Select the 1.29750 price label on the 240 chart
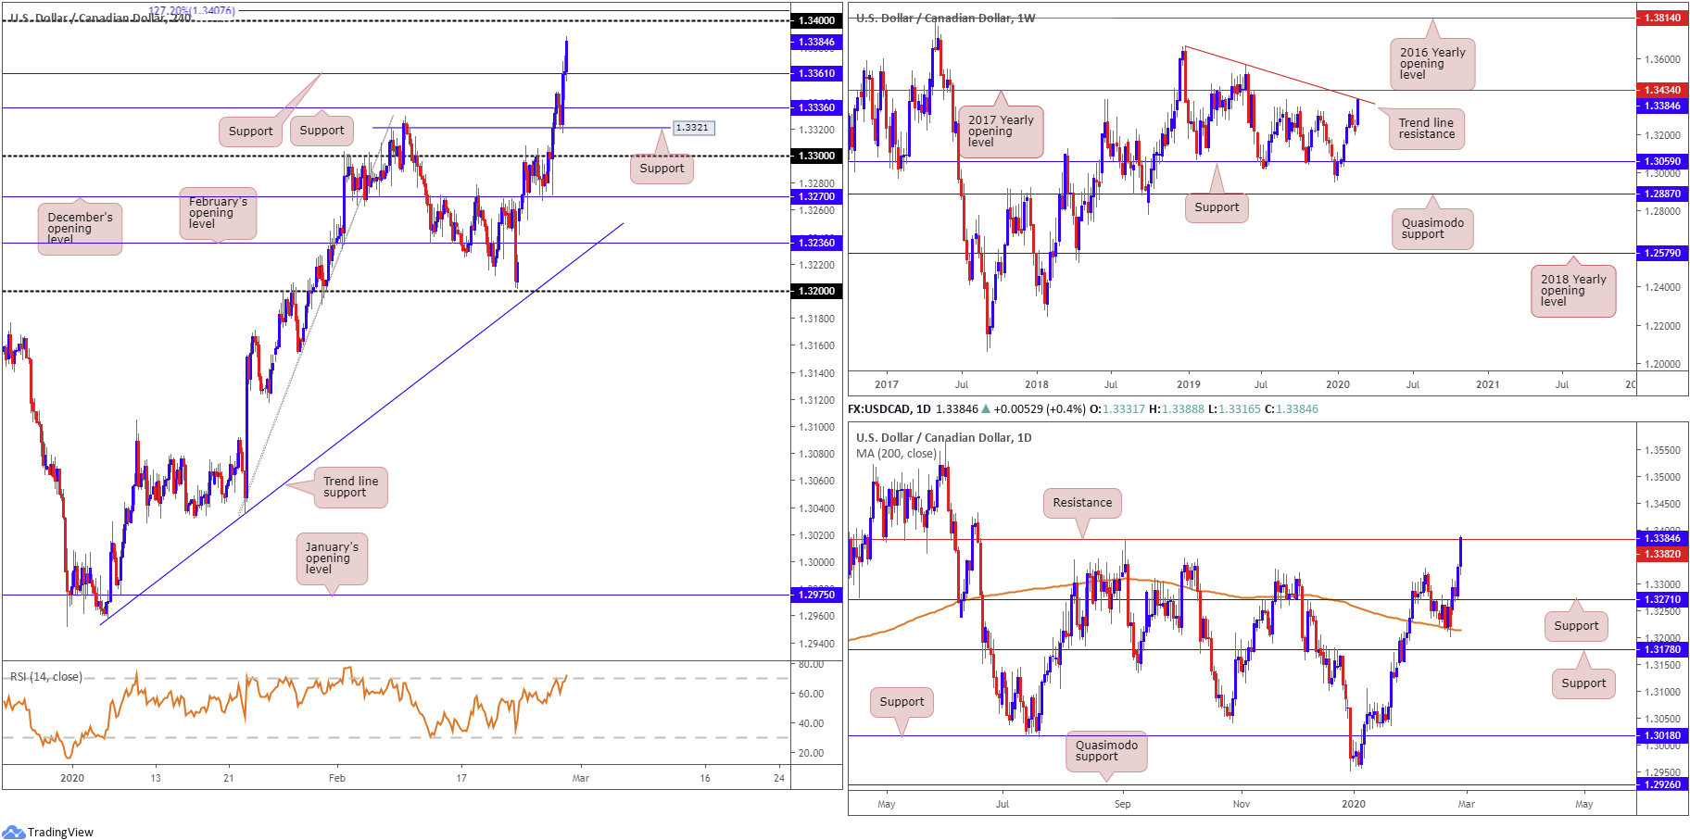 click(816, 595)
